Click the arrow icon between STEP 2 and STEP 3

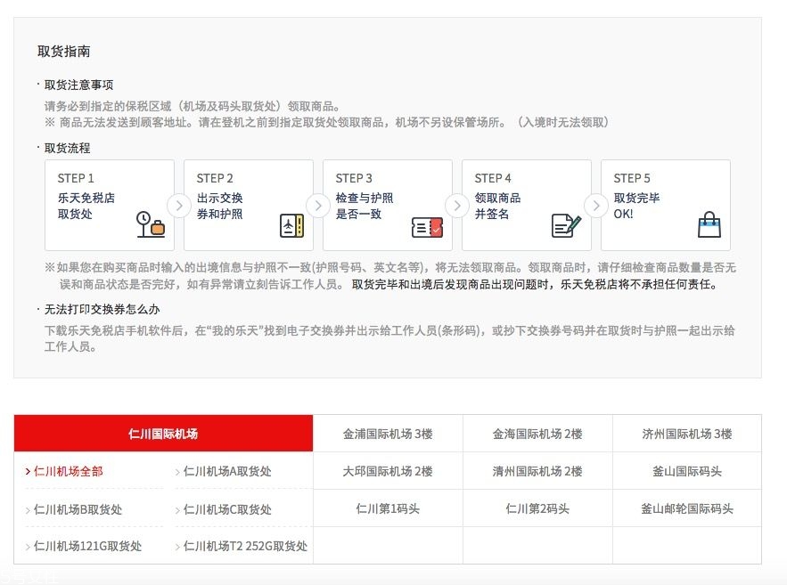pos(318,205)
